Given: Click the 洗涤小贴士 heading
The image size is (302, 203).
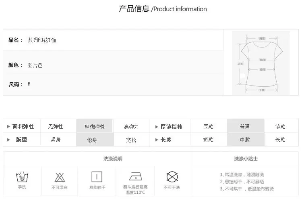Looking at the screenshot, I should coord(246,159).
